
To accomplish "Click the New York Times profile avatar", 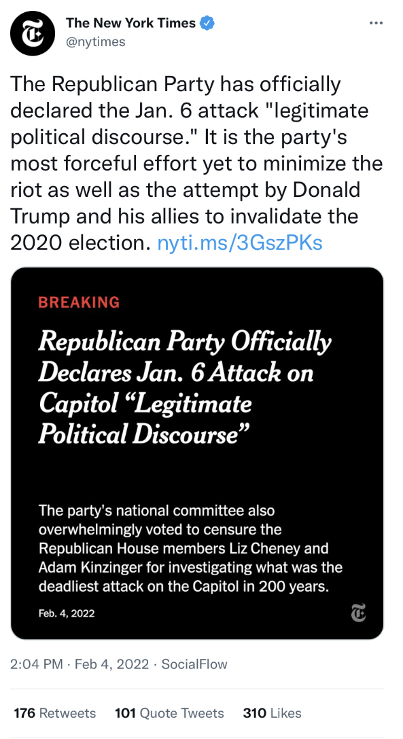I will tap(33, 34).
